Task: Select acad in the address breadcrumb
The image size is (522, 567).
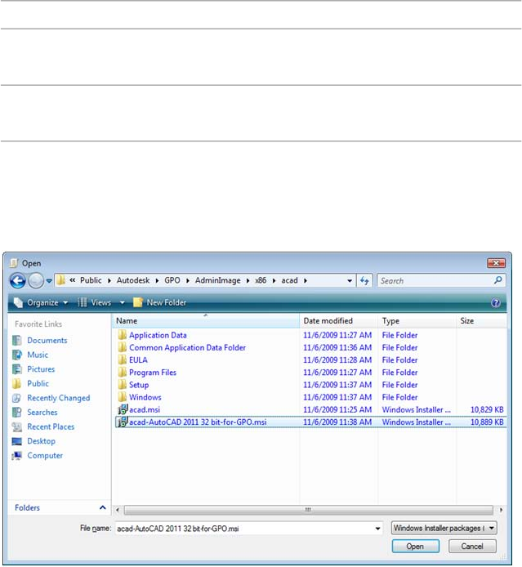Action: [x=289, y=280]
